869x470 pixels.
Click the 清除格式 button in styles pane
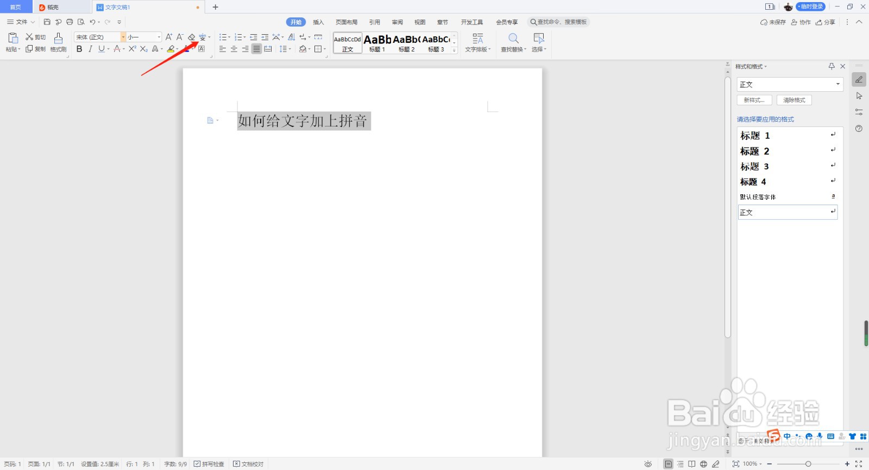(794, 100)
